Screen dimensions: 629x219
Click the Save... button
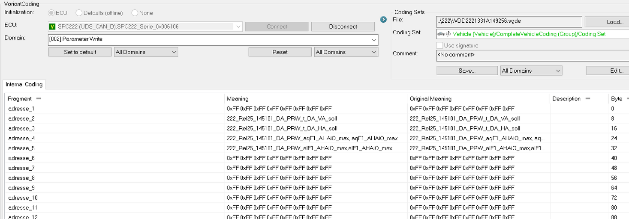pyautogui.click(x=467, y=71)
